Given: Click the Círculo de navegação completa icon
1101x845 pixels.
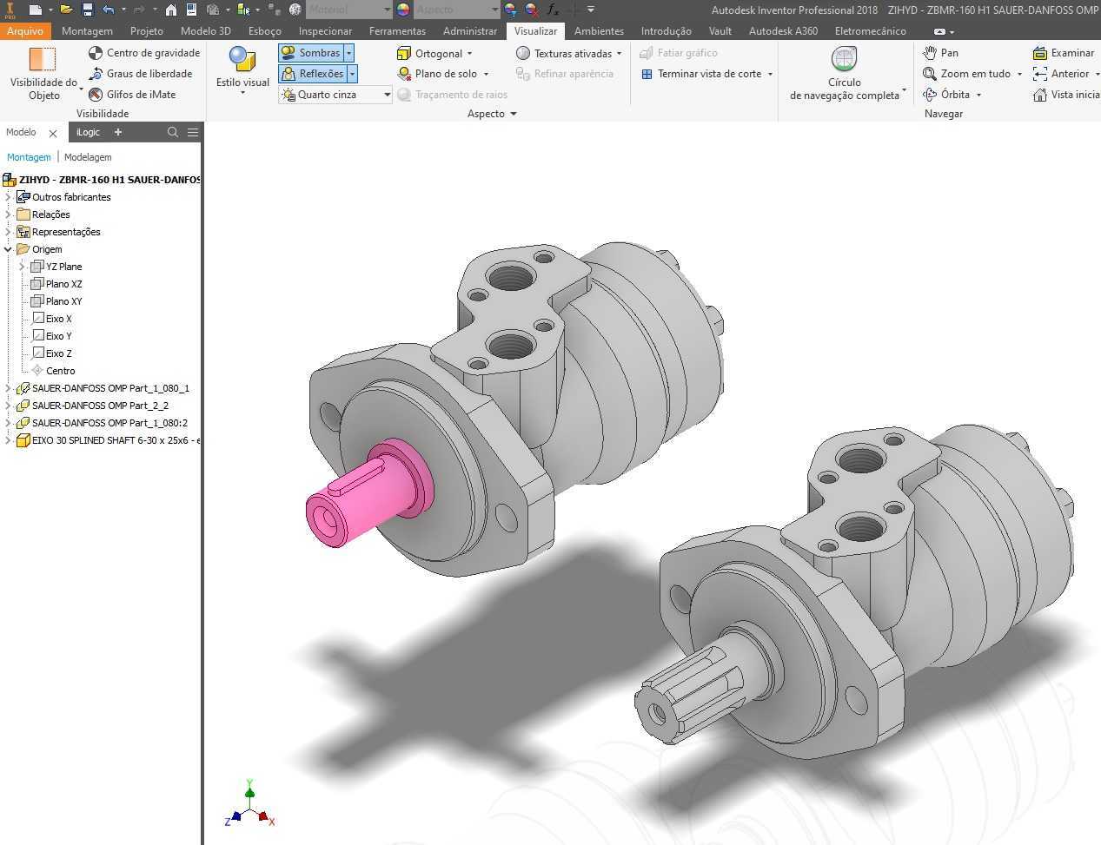Looking at the screenshot, I should tap(844, 59).
